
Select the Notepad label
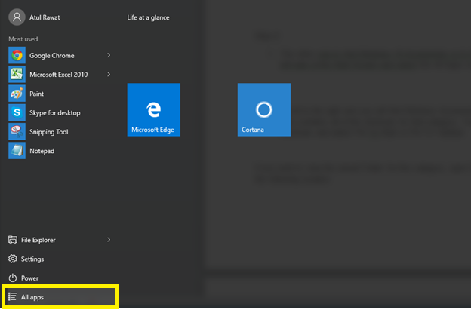(x=42, y=151)
